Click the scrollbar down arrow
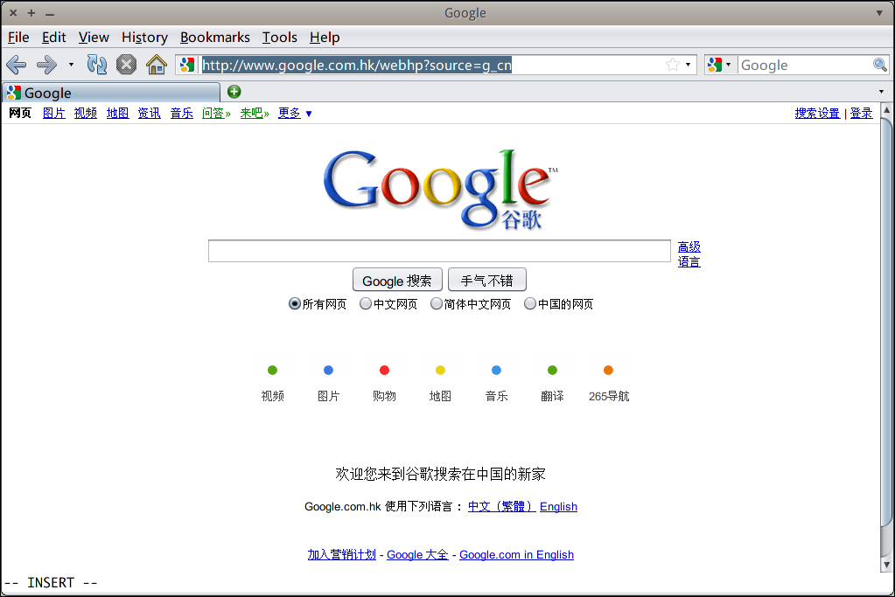This screenshot has width=895, height=597. click(x=886, y=565)
